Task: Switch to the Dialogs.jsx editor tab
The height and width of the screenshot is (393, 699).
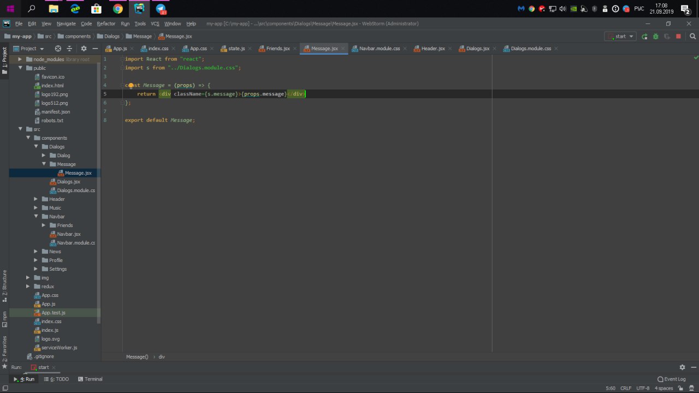Action: tap(477, 49)
